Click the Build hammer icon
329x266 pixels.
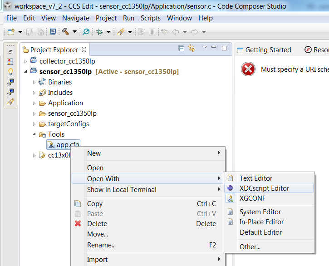66,32
